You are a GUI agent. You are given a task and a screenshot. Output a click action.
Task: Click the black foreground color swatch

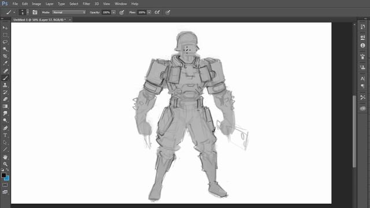tap(3, 175)
